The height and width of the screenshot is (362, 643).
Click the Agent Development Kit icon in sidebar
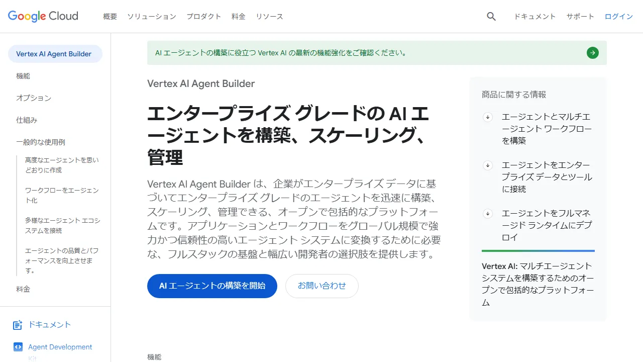pyautogui.click(x=18, y=347)
